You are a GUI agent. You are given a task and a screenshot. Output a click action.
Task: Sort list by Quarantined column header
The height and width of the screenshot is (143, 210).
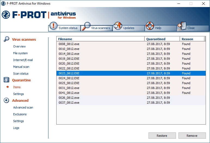pyautogui.click(x=162, y=39)
